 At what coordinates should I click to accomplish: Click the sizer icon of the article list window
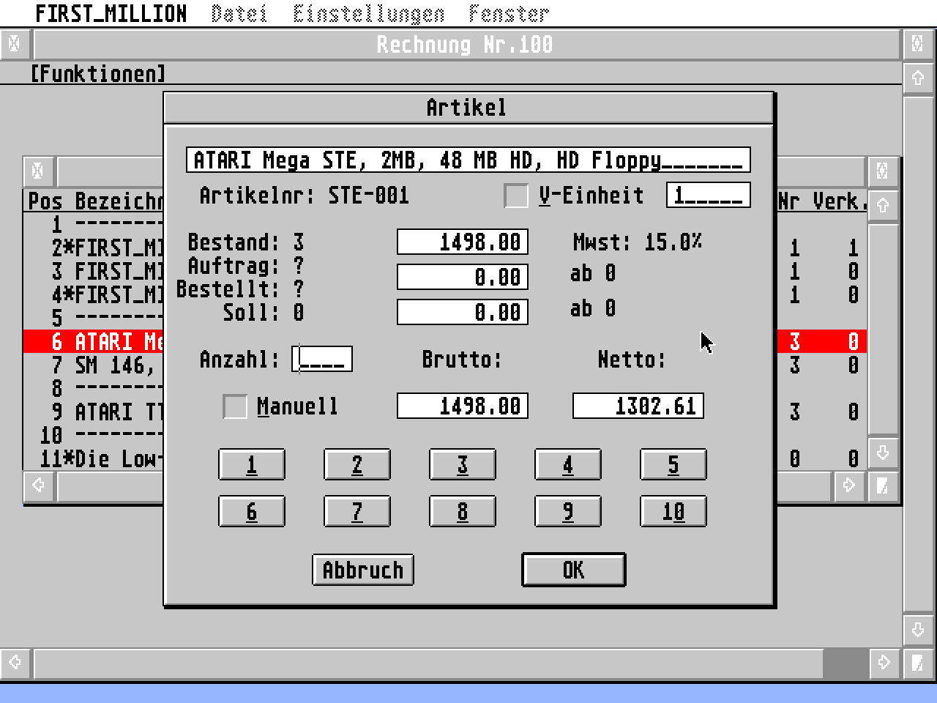884,485
